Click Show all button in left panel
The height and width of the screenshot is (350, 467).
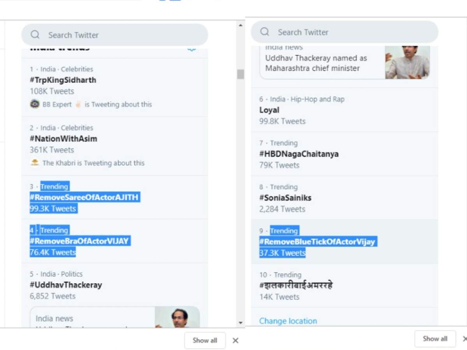click(205, 340)
